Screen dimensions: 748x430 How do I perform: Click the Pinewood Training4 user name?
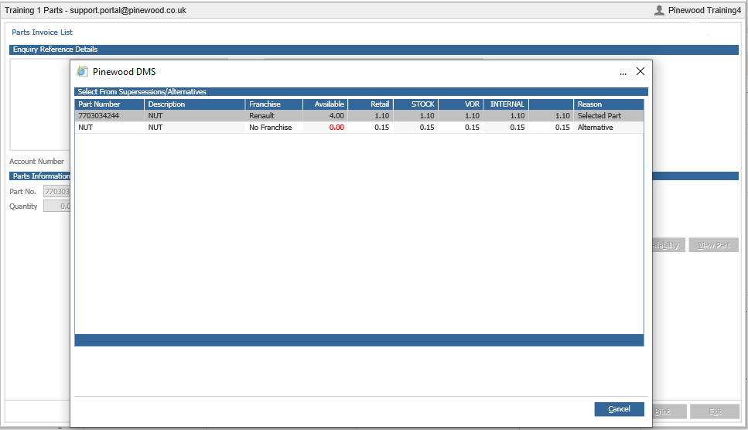point(705,10)
